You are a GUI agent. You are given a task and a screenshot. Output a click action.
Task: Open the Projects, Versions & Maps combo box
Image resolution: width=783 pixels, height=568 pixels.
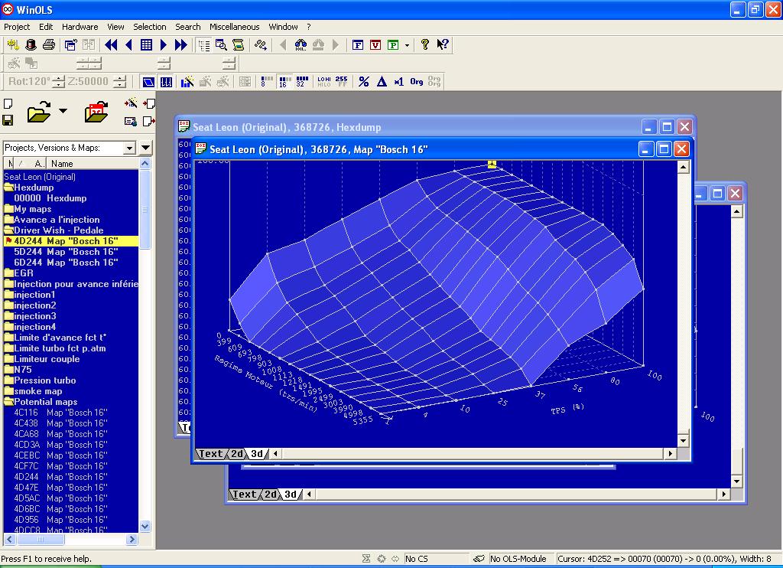coord(70,148)
